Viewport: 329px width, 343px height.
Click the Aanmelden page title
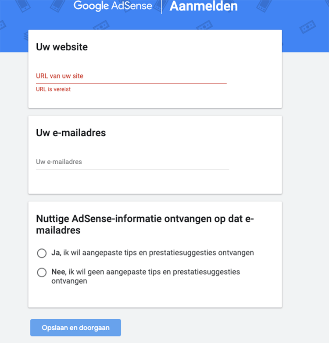pos(204,6)
